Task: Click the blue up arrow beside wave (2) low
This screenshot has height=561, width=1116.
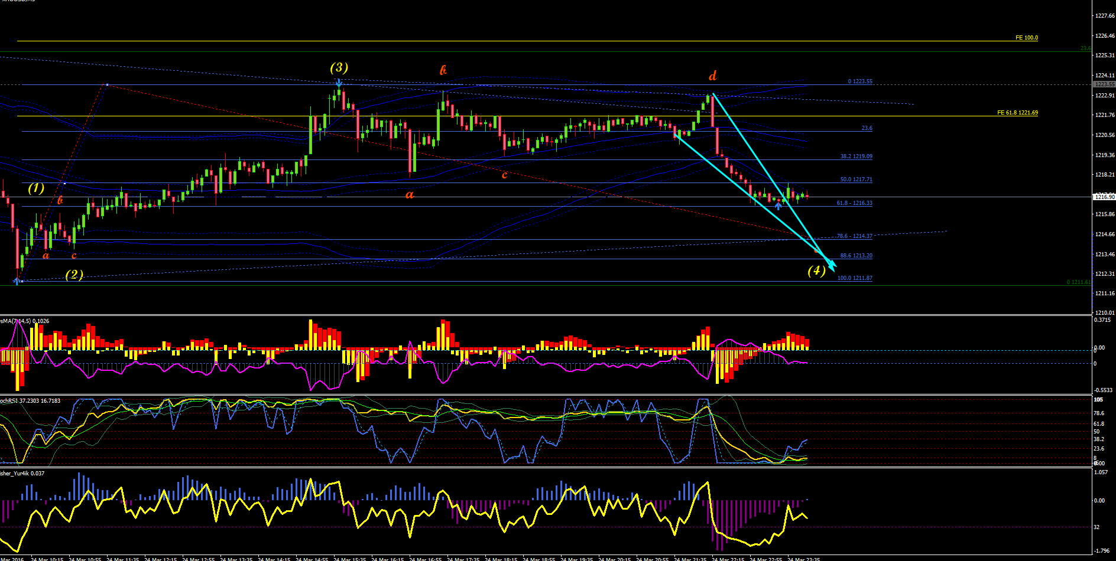Action: pyautogui.click(x=17, y=280)
